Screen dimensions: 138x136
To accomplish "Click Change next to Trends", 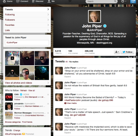I will (x=17, y=130).
